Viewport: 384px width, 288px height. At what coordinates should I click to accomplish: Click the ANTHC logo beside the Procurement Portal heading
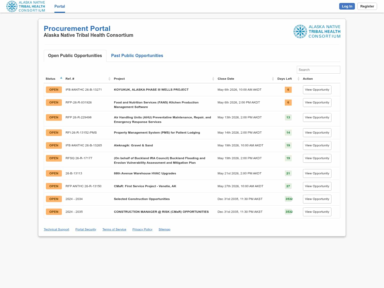click(317, 31)
